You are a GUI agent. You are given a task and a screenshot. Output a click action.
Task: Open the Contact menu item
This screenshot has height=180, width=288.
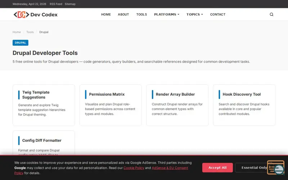click(x=218, y=14)
